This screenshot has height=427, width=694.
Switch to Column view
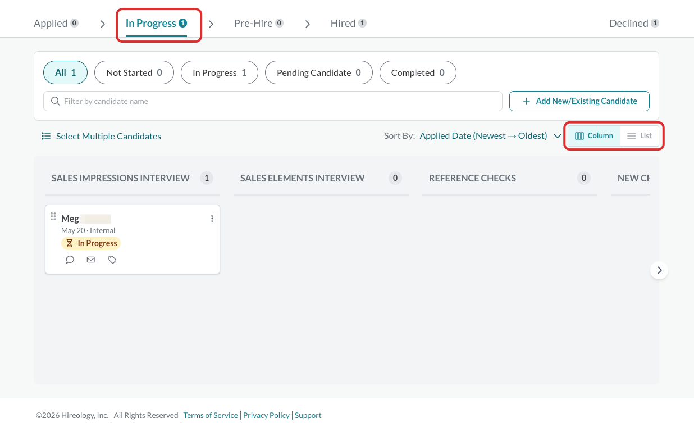(x=594, y=136)
